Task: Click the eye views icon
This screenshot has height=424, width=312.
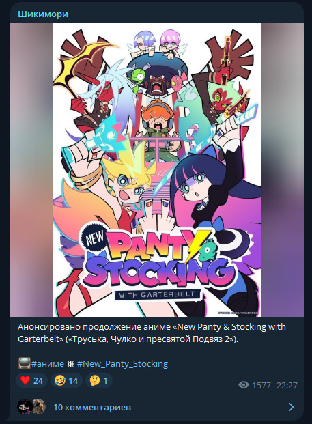Action: point(244,385)
